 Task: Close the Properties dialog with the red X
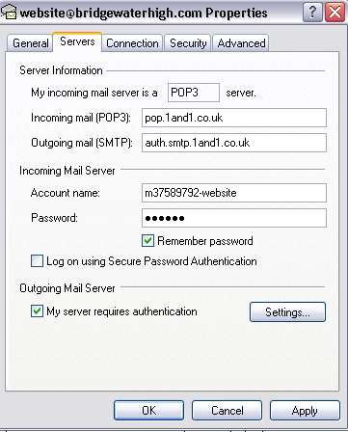[335, 13]
